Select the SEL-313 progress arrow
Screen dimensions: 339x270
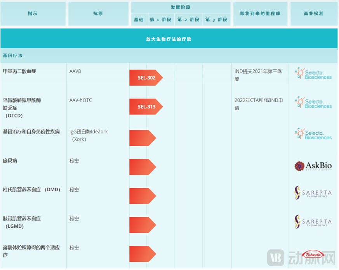[146, 107]
